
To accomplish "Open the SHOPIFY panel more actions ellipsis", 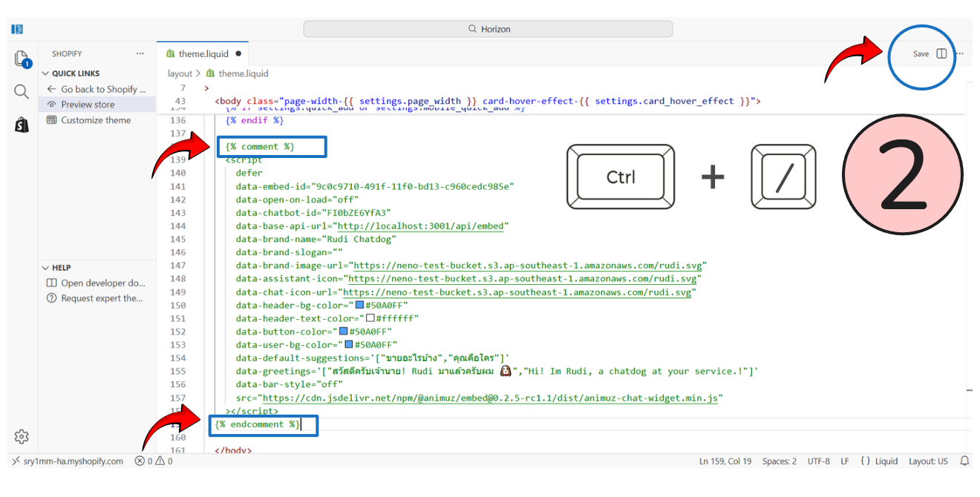I will coord(140,54).
